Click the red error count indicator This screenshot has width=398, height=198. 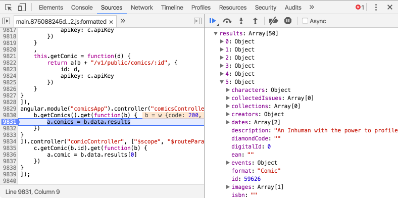point(360,8)
